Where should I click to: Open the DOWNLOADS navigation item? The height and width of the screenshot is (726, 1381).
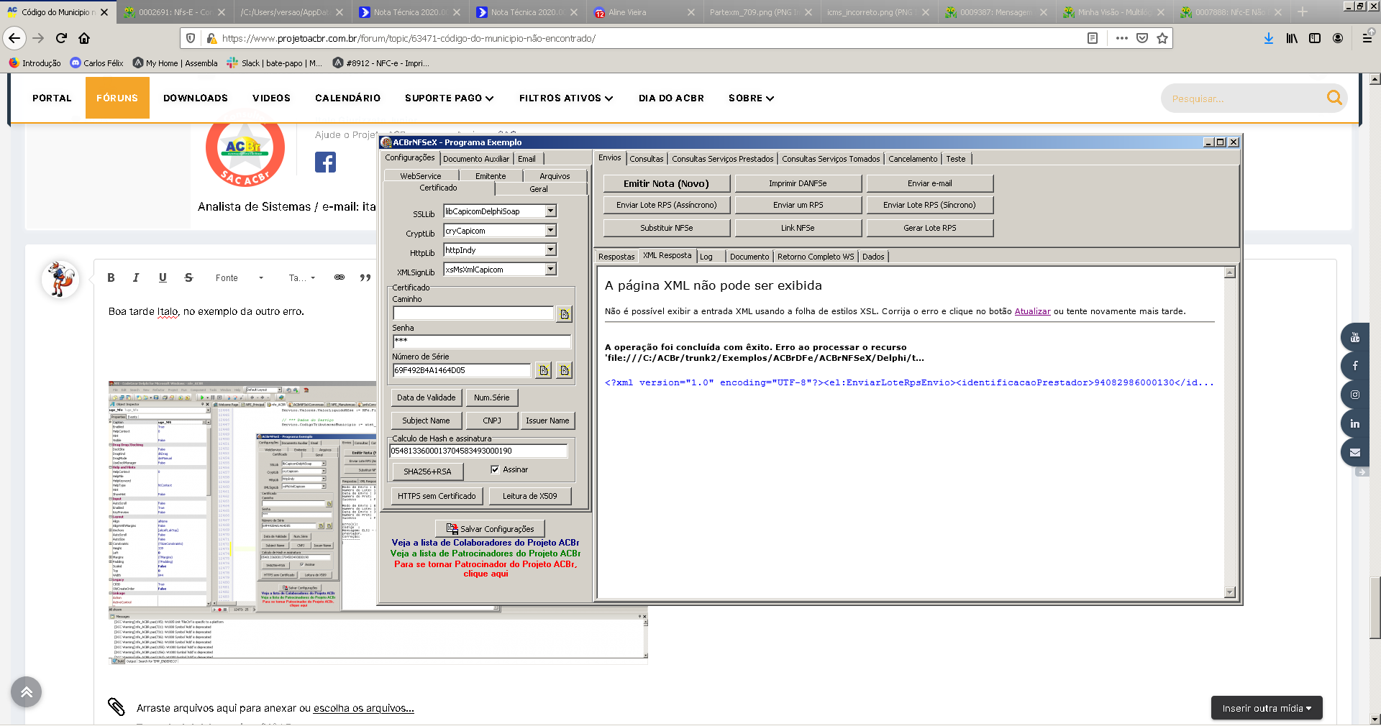point(196,98)
